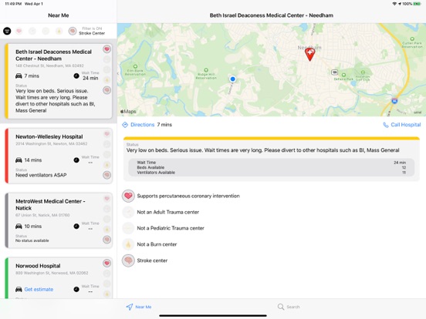
Task: Click the Get estimate link for Norwood Hospital
Action: pos(39,289)
